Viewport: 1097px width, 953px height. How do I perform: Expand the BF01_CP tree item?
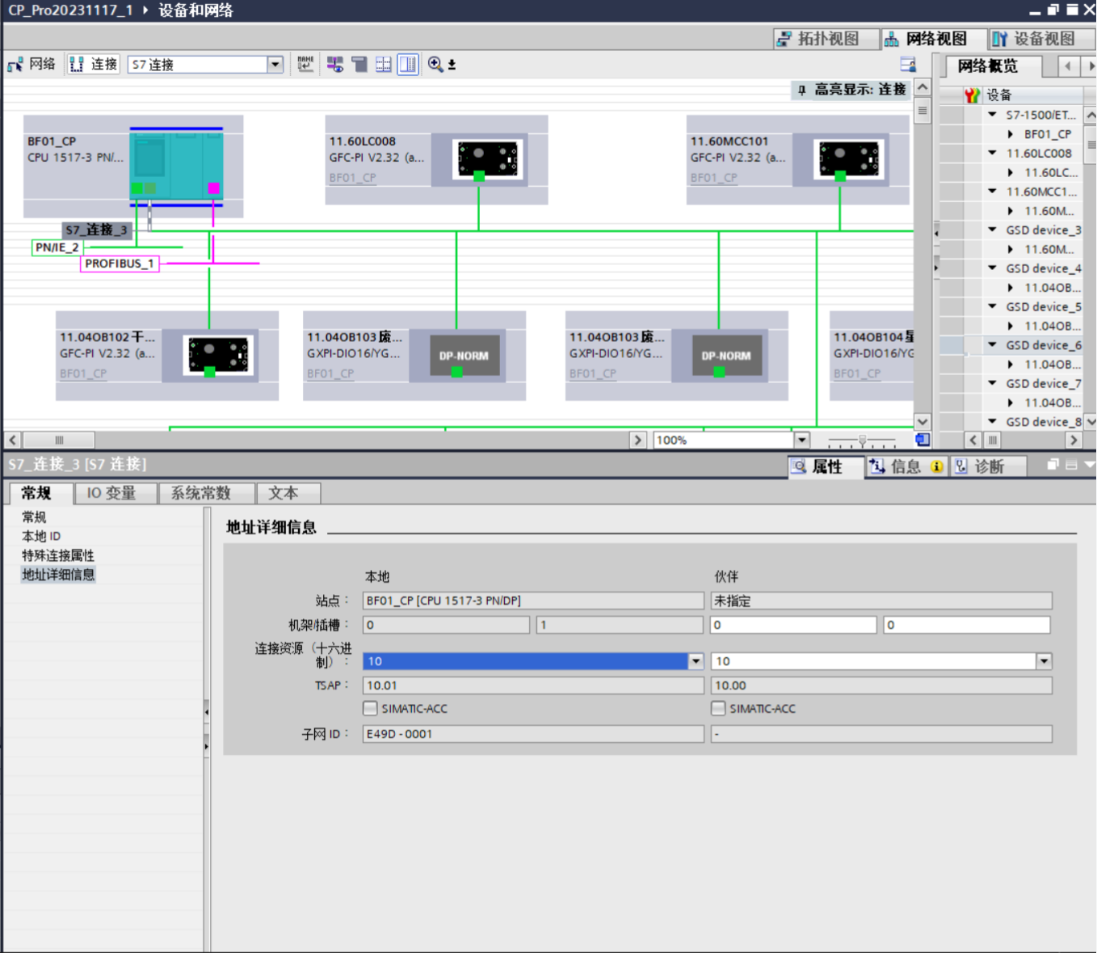1011,134
